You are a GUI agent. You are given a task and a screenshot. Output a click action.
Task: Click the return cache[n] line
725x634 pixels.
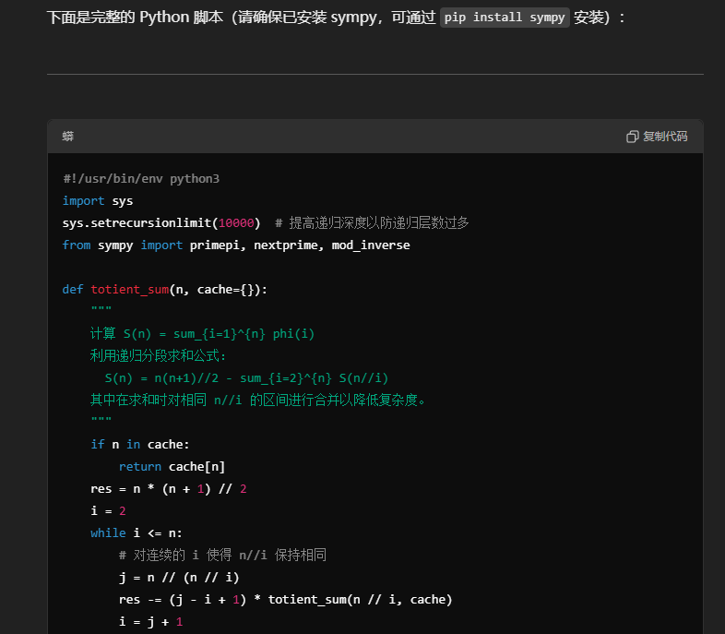coord(172,466)
